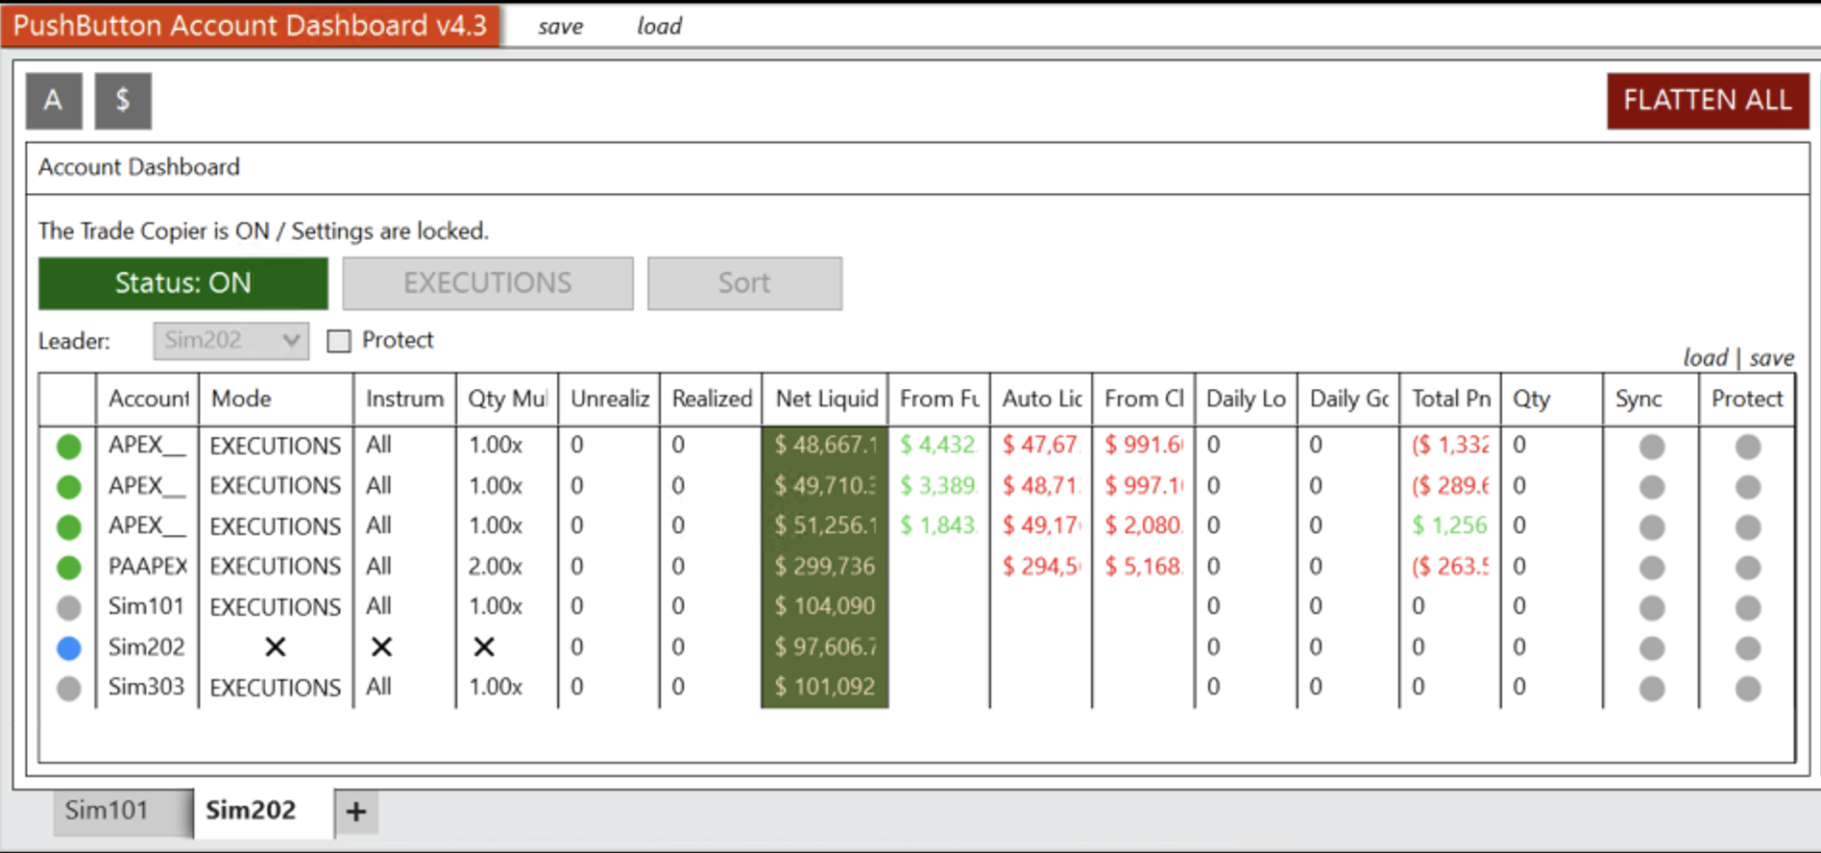
Task: Click the blue leader dot for Sim202
Action: pos(69,648)
